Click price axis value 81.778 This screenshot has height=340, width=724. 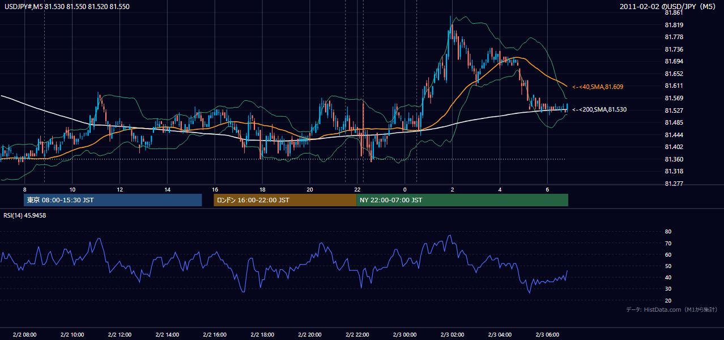pos(674,37)
